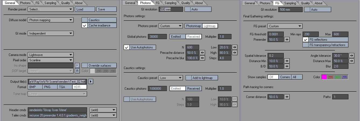Click the Corner distance spinner arrows
This screenshot has height=121, width=360.
click(287, 97)
